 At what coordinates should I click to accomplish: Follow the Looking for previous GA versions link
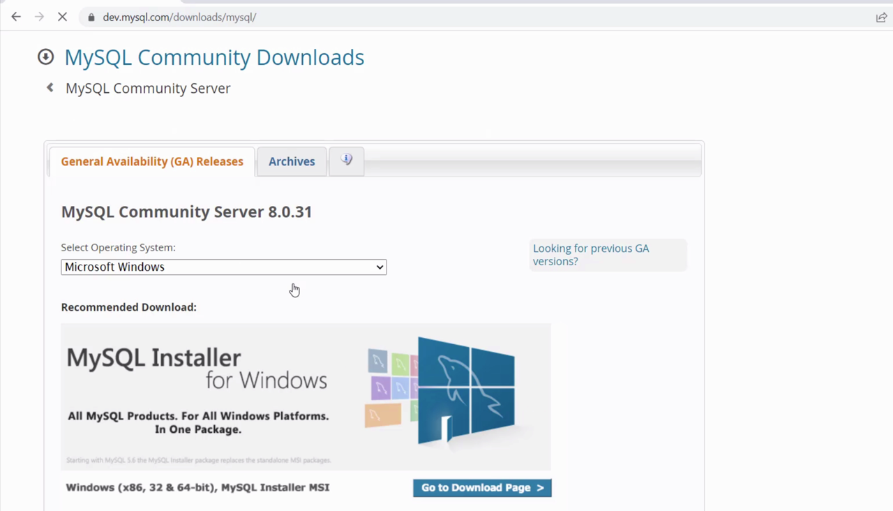click(x=590, y=255)
